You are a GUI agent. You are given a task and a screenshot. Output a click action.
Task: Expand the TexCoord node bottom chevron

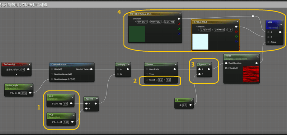point(17,74)
